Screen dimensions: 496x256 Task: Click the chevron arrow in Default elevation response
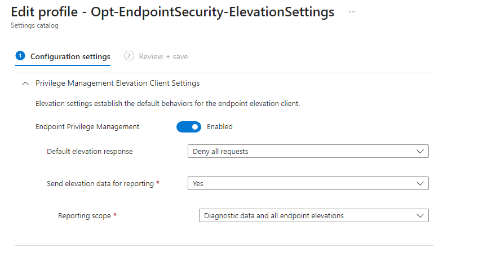[419, 151]
